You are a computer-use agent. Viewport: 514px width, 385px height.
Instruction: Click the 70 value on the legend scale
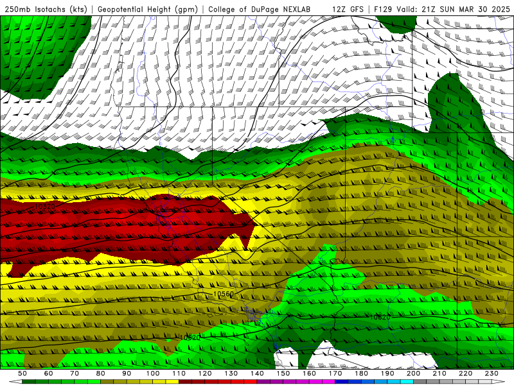click(75, 373)
